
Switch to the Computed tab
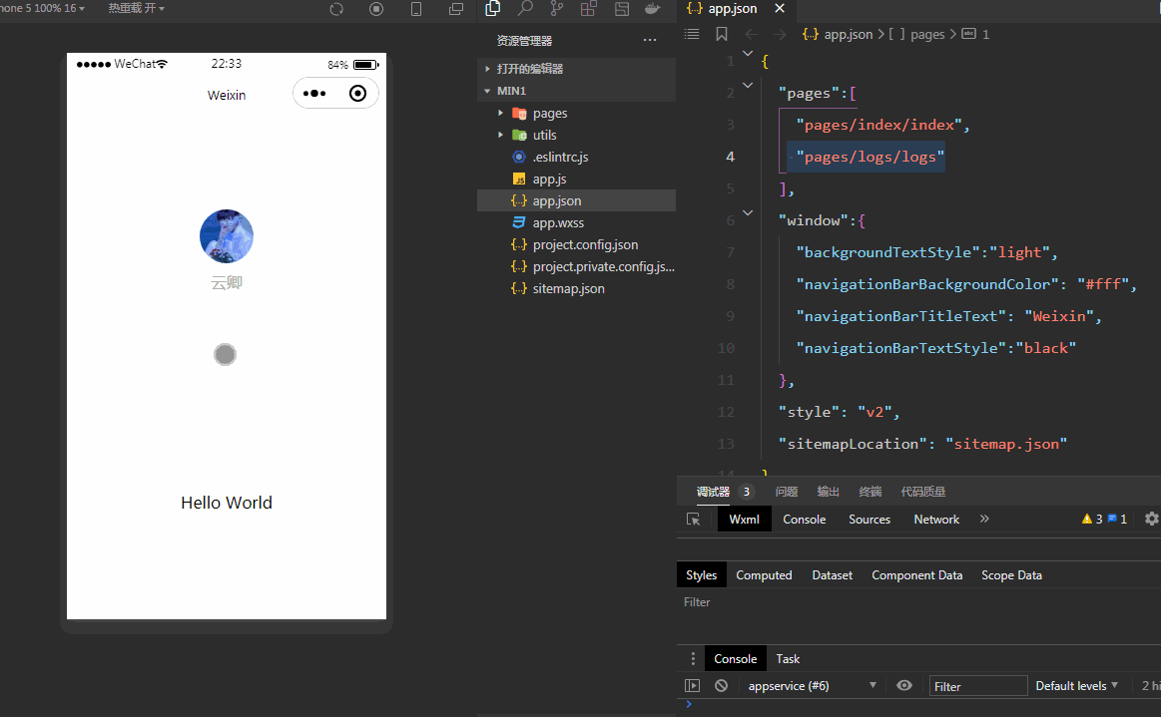click(764, 575)
